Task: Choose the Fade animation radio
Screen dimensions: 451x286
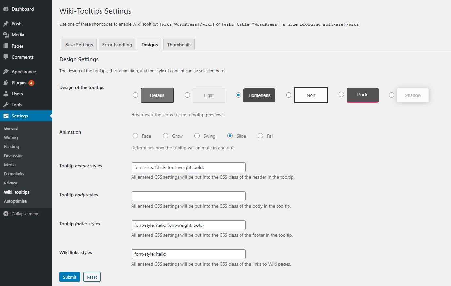Action: [x=135, y=136]
